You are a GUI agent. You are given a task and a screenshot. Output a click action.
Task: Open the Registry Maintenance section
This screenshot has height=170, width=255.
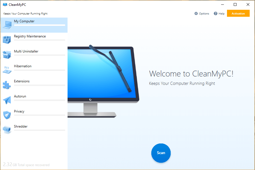pos(30,36)
